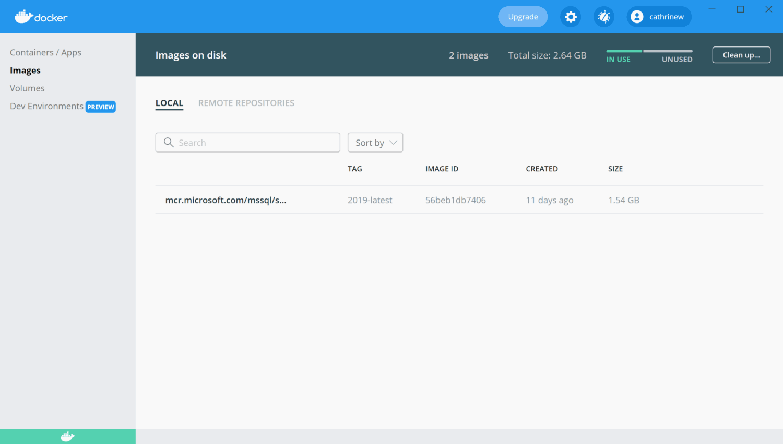Click the Upgrade button
This screenshot has height=444, width=783.
[523, 17]
